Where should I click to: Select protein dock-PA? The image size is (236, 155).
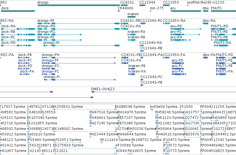coord(25,74)
